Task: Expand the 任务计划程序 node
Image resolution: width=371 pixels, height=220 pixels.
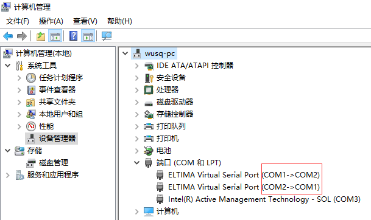Action: coord(19,78)
